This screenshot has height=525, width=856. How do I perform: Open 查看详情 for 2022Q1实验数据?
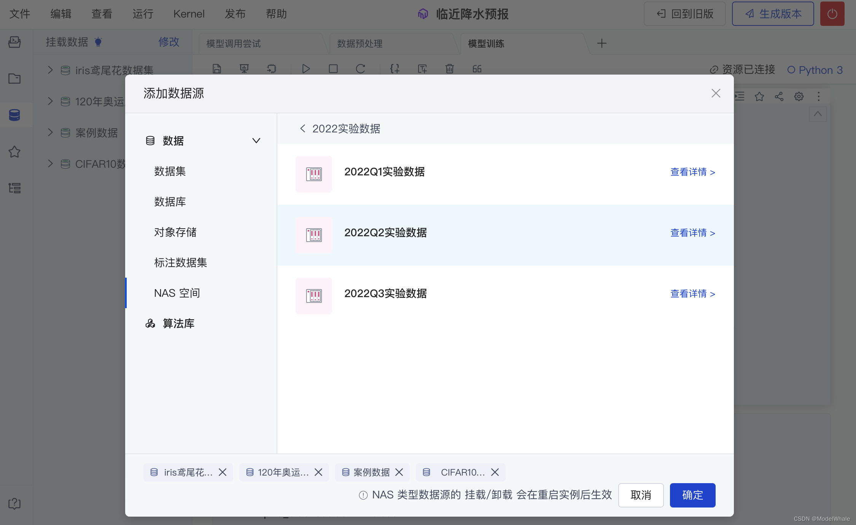pyautogui.click(x=692, y=172)
